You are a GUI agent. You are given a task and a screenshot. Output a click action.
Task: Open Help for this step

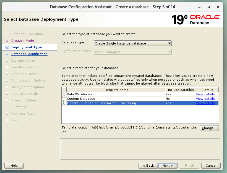(x=14, y=166)
